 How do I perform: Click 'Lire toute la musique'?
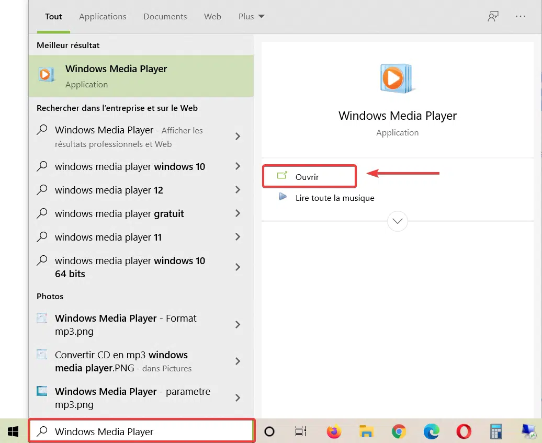(x=335, y=198)
